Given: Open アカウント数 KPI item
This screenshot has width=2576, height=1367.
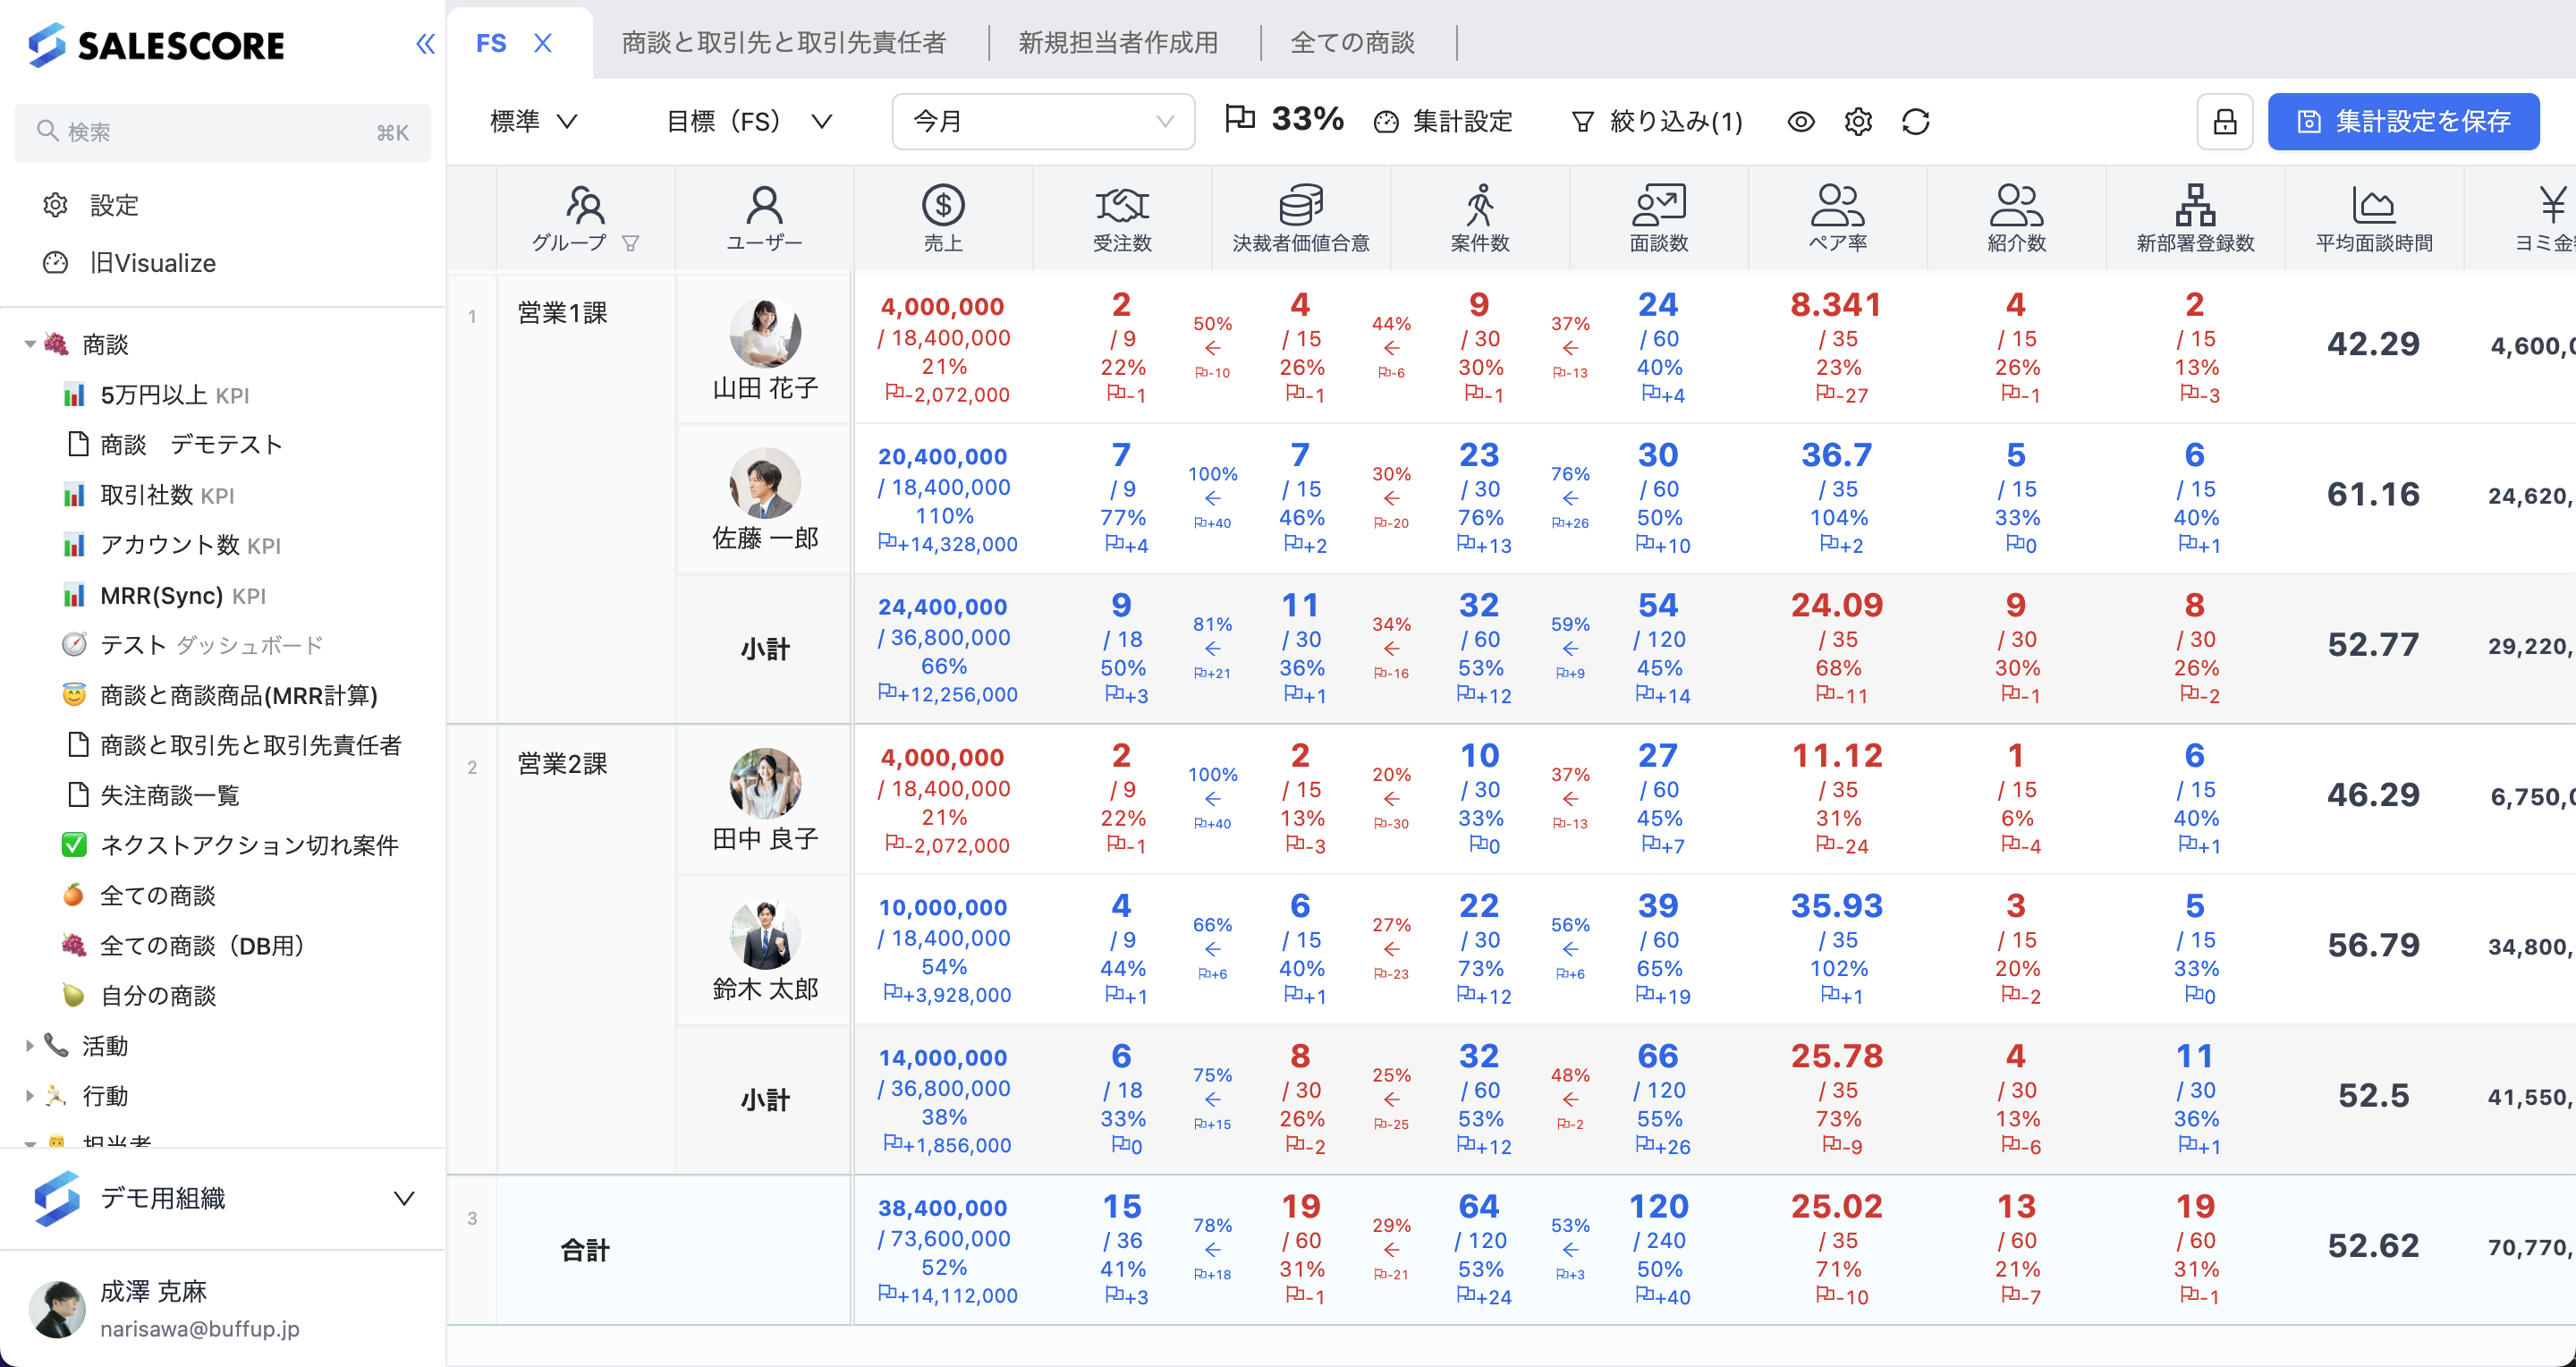Looking at the screenshot, I should click(171, 545).
